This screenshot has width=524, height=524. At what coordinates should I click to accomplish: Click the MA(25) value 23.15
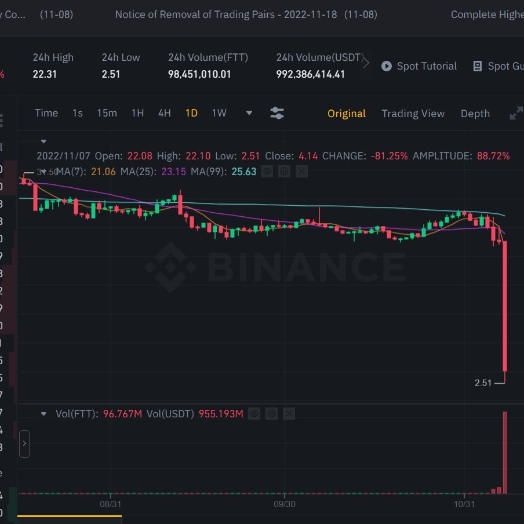coord(173,172)
